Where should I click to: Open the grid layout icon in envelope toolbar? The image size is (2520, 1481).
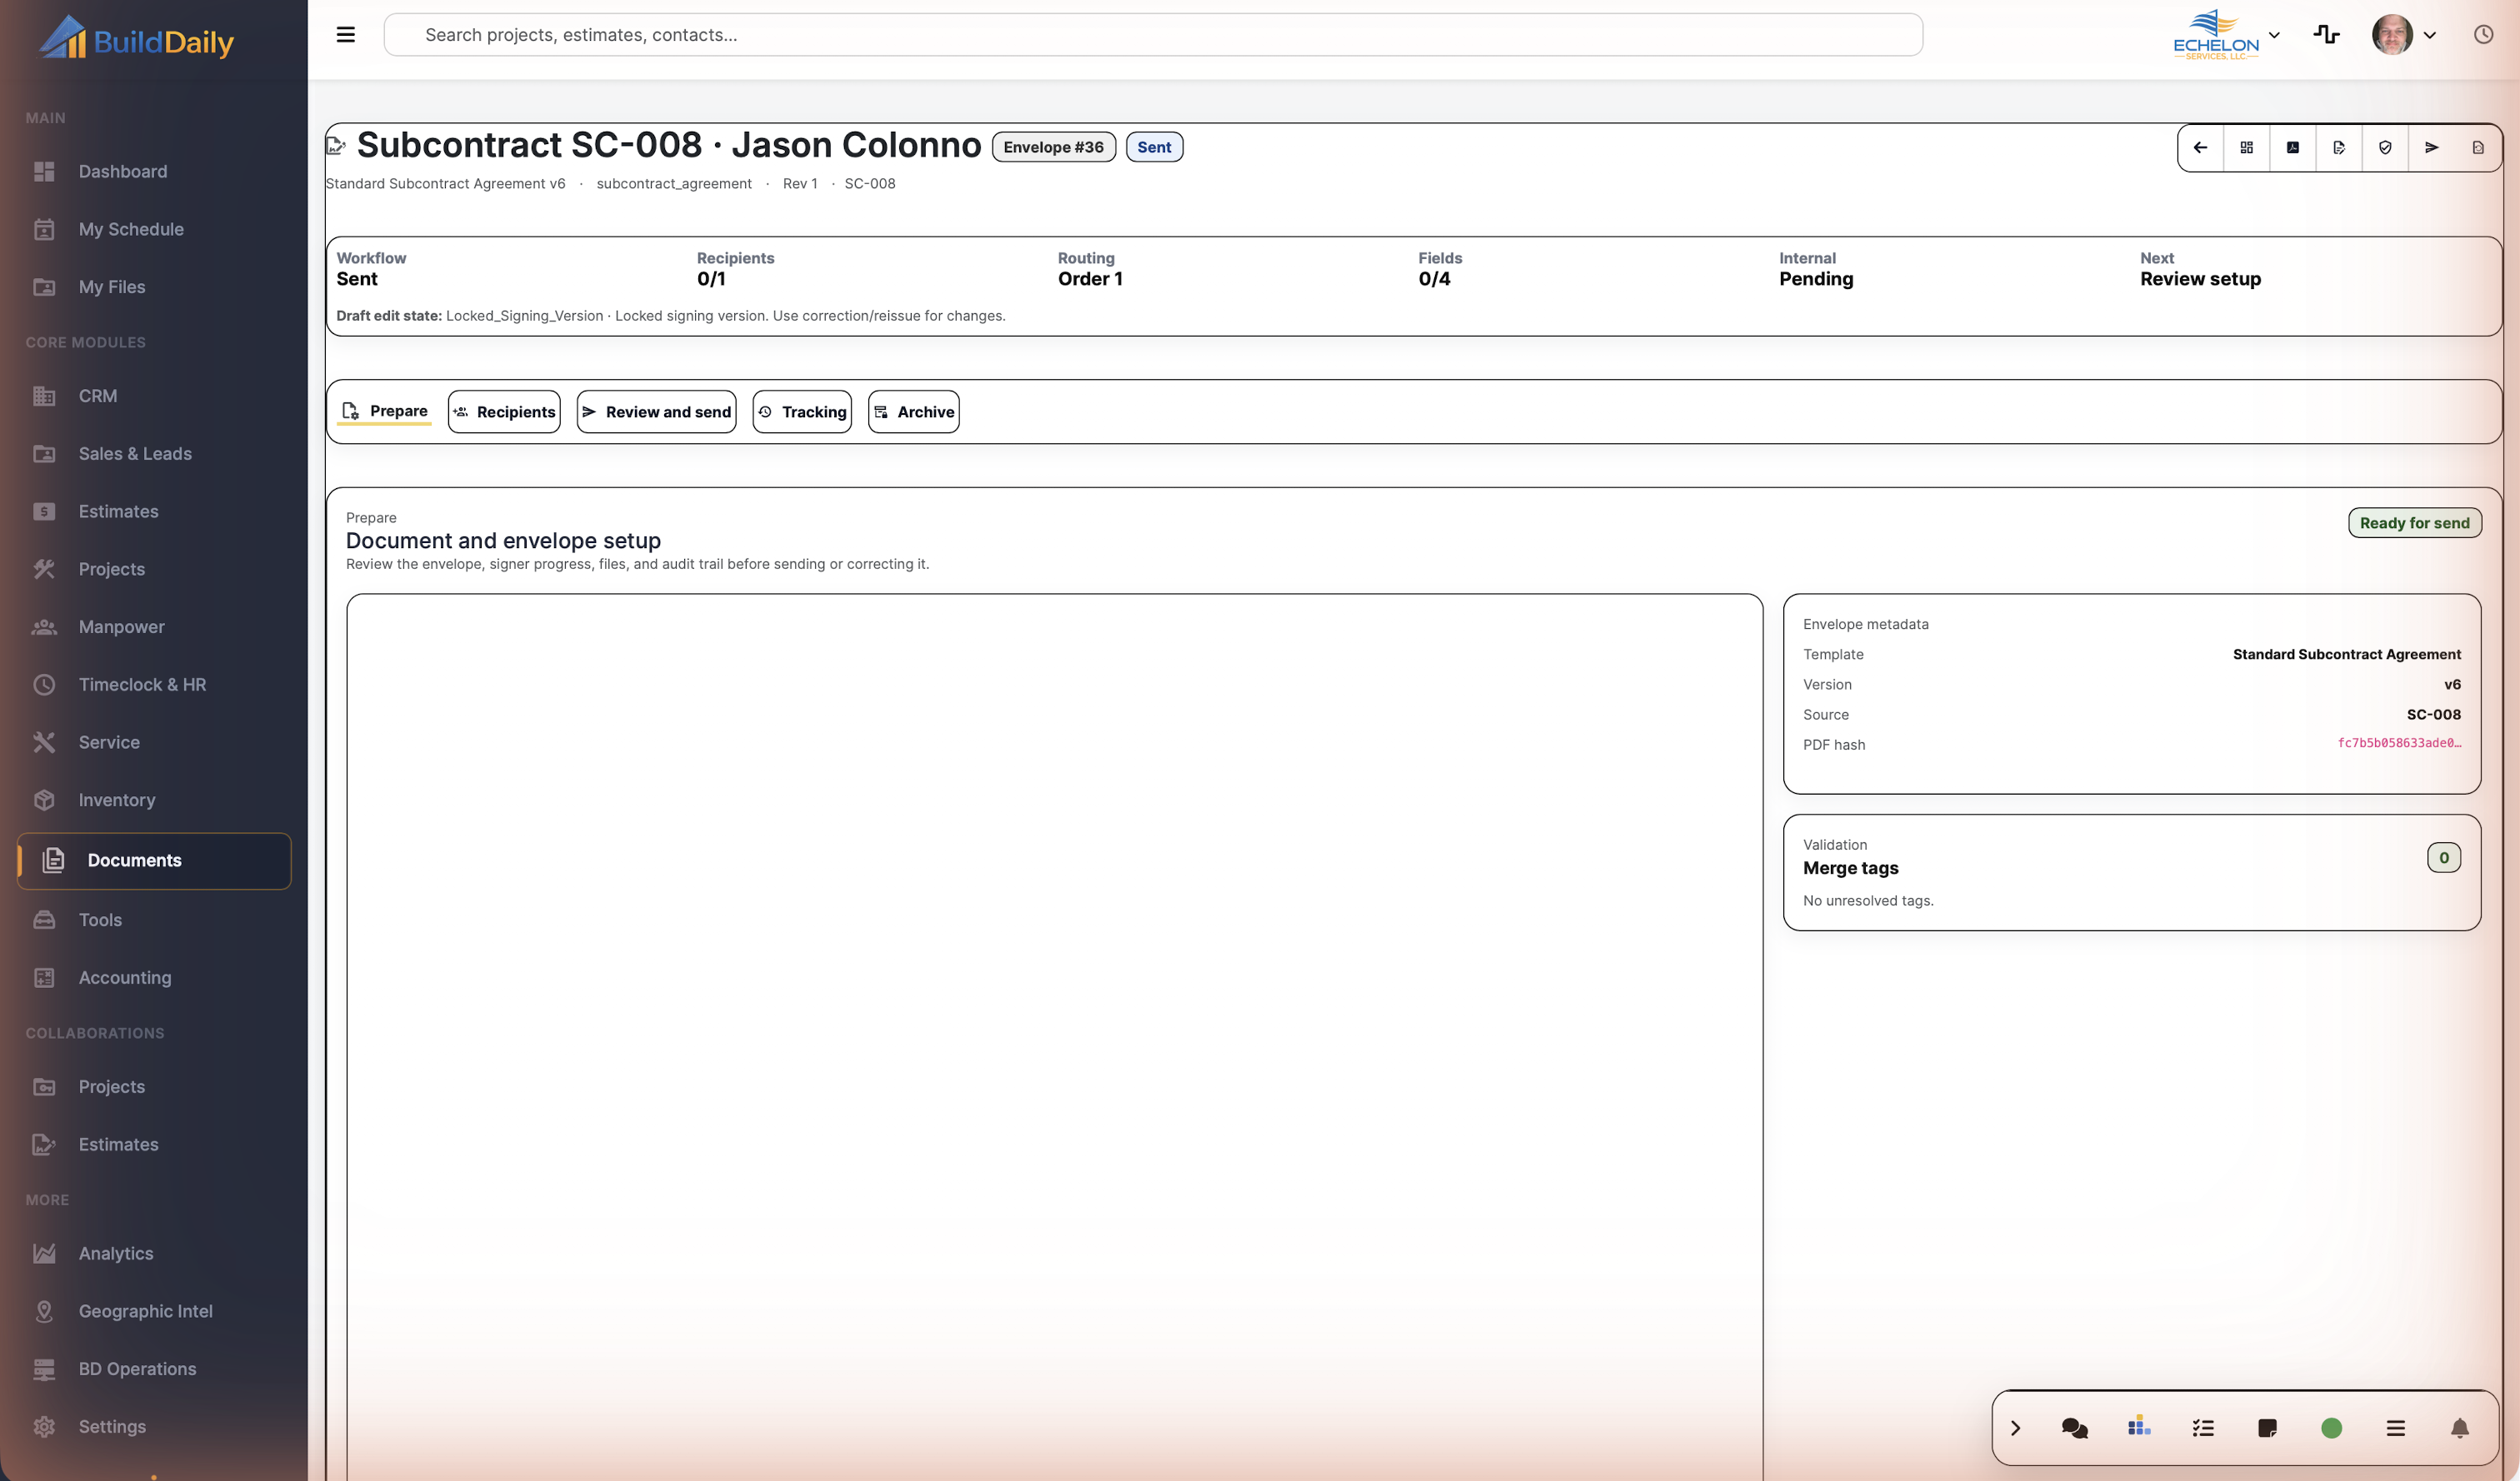(x=2246, y=148)
